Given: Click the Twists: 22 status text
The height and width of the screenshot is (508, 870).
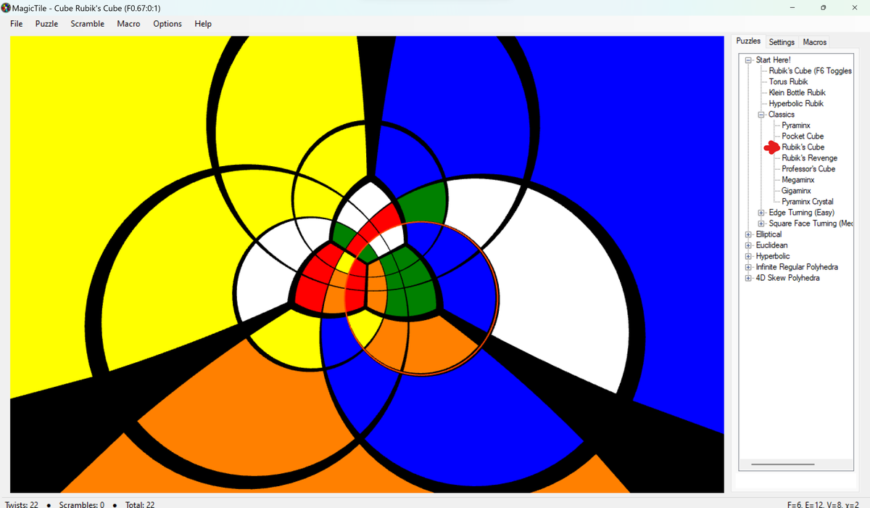Looking at the screenshot, I should [x=21, y=504].
